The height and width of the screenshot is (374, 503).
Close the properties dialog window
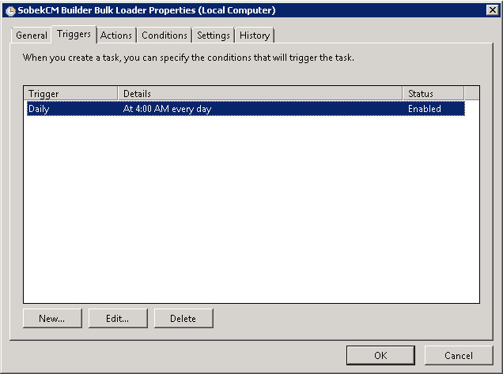pyautogui.click(x=493, y=10)
